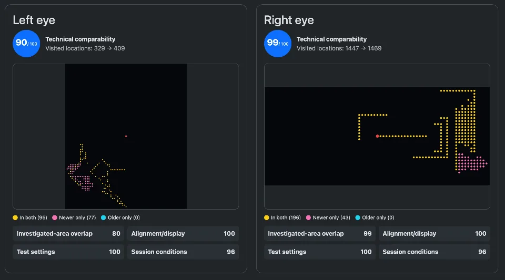Viewport: 505px width, 280px height.
Task: Click the Left eye 90/100 score badge
Action: coord(26,44)
